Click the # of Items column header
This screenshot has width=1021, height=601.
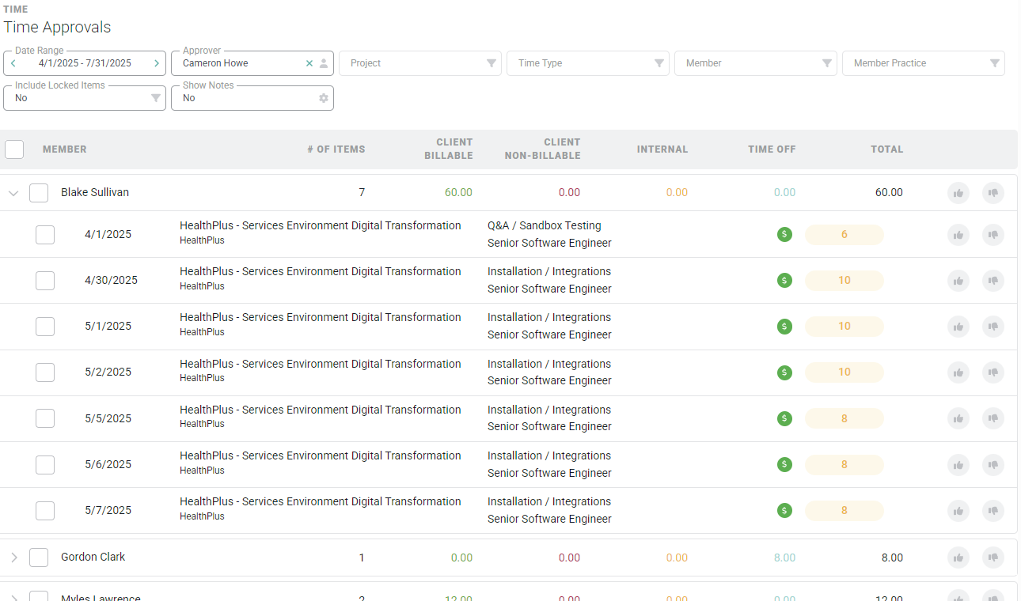click(336, 149)
